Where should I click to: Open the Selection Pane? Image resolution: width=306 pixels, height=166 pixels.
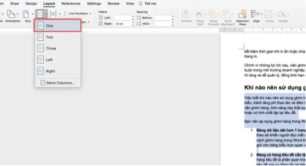(x=243, y=16)
